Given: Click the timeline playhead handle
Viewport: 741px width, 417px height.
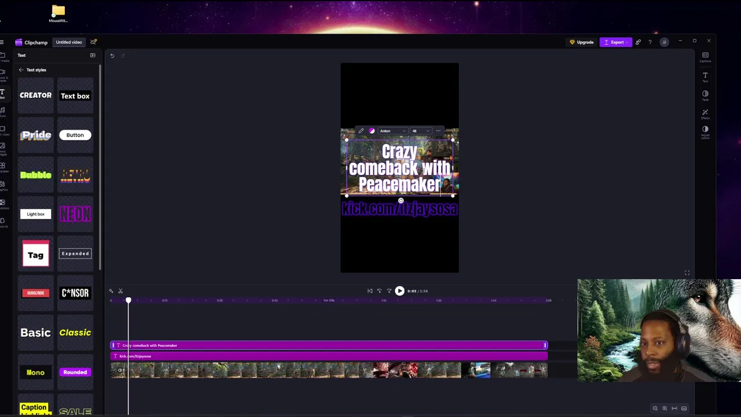Looking at the screenshot, I should [x=129, y=300].
